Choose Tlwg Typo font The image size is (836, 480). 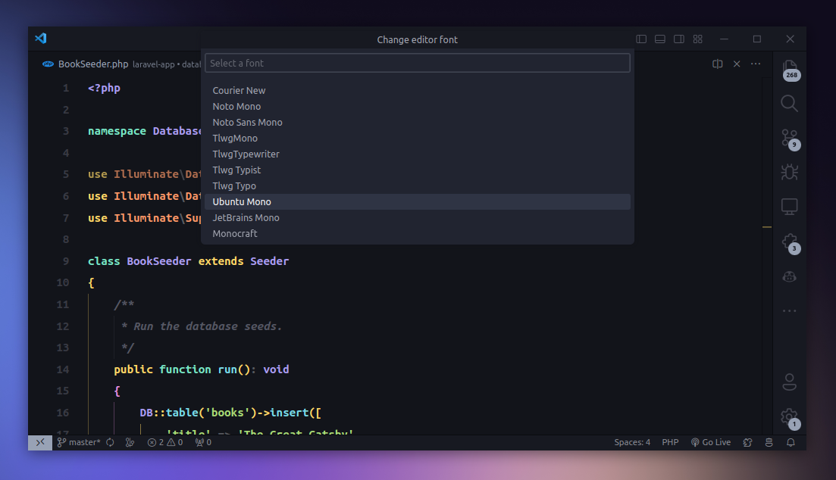click(x=418, y=186)
